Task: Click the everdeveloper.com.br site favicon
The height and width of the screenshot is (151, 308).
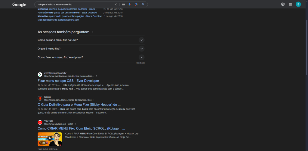Action: tap(40, 75)
